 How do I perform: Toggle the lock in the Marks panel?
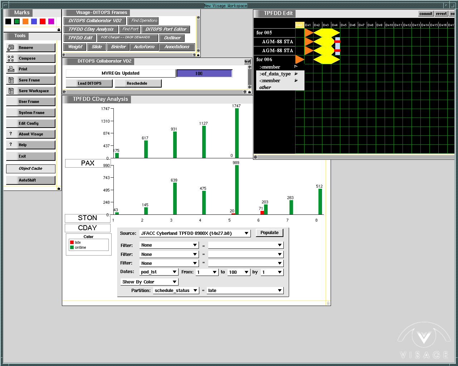click(59, 30)
